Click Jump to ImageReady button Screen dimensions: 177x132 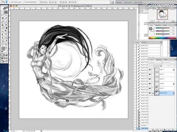(4, 61)
